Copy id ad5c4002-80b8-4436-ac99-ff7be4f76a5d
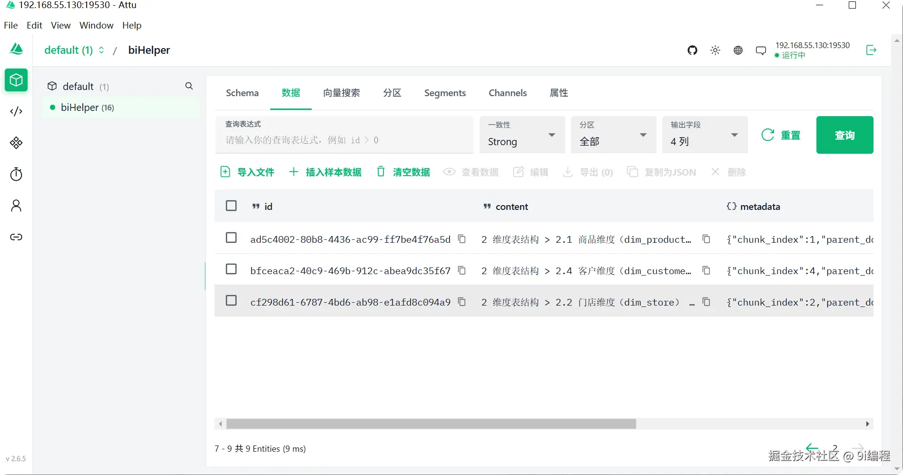The width and height of the screenshot is (903, 475). [461, 239]
